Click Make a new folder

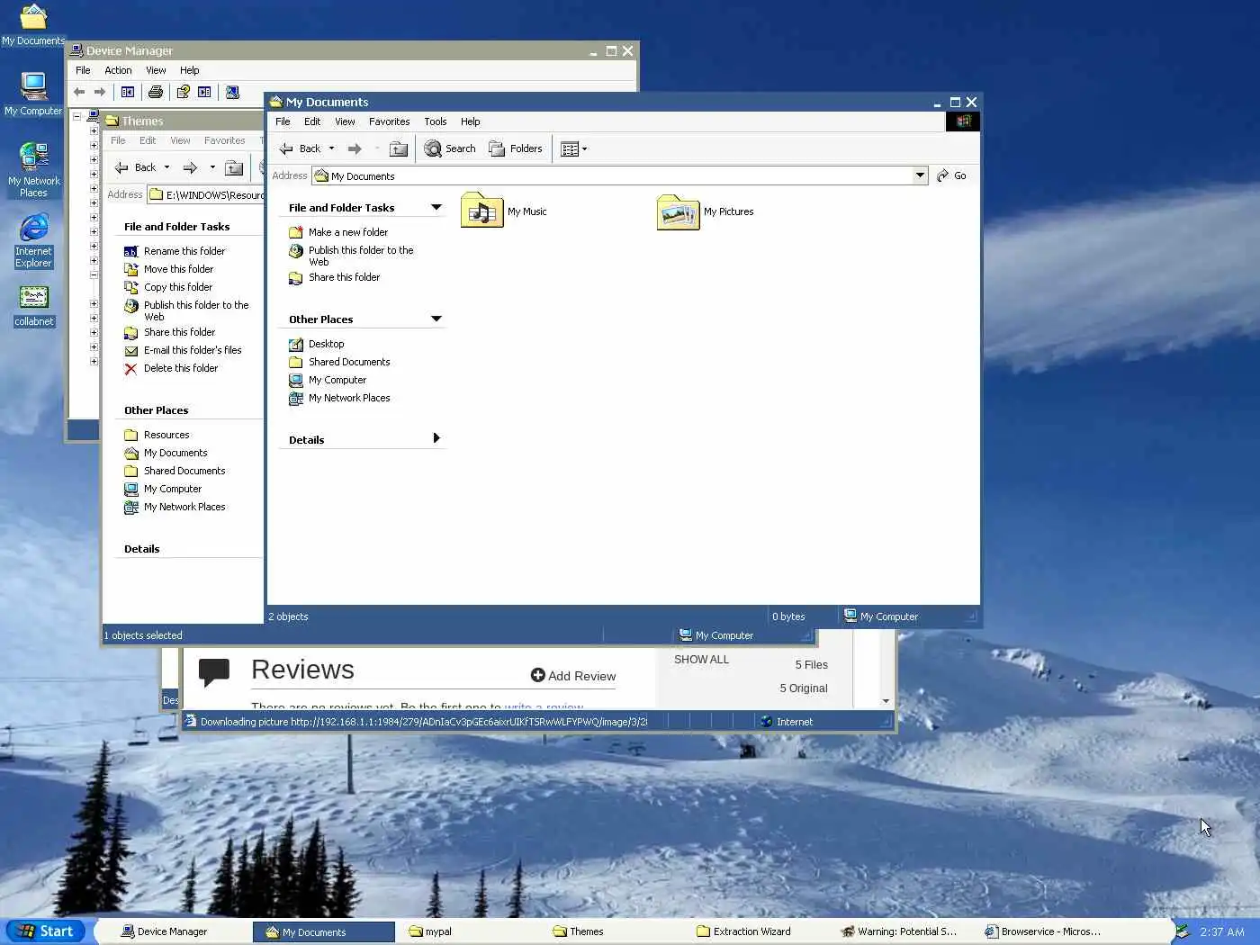click(x=338, y=232)
